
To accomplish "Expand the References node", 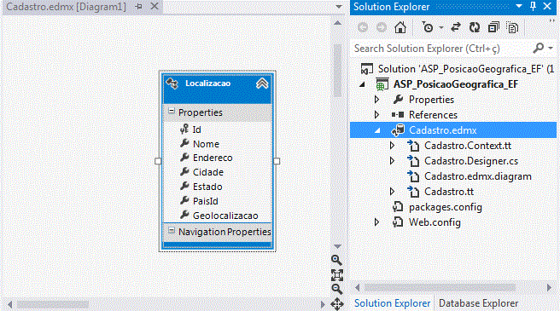I will pos(376,115).
